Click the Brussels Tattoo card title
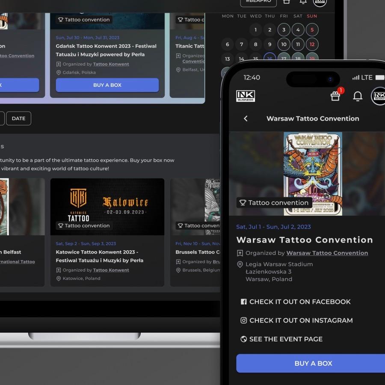The width and height of the screenshot is (385, 385). (198, 252)
